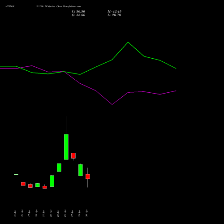The height and width of the screenshot is (224, 224).
Task: Click the peak of the green indicator line
Action: click(128, 43)
